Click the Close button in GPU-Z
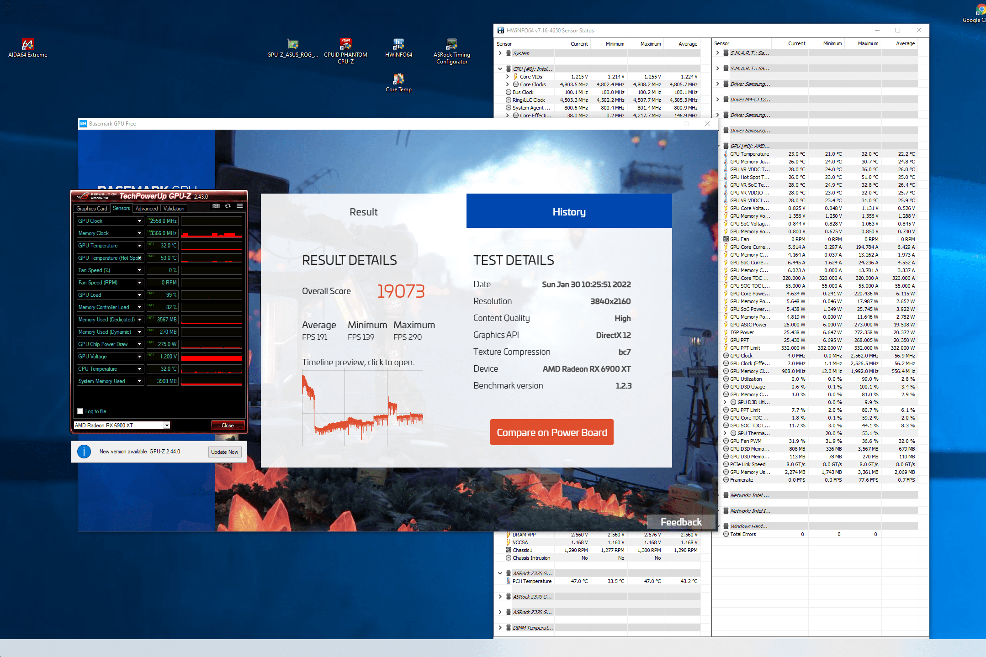986x657 pixels. point(228,426)
